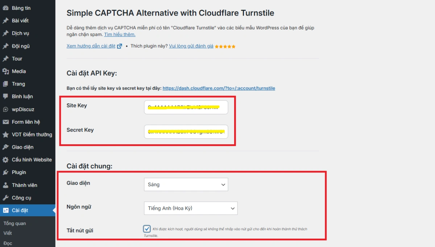Click the Media icon in sidebar
Image resolution: width=435 pixels, height=247 pixels.
pos(5,71)
